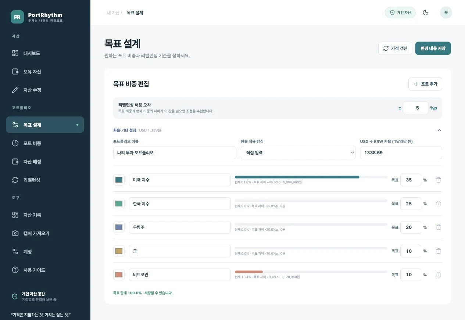Click the 목표 10 percent field for 비트코인
465x320 pixels.
click(411, 275)
